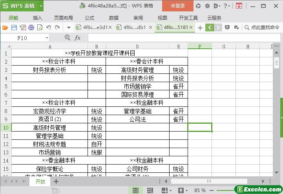Open the 公式 ribbon tab
283x194 pixels.
coord(89,18)
